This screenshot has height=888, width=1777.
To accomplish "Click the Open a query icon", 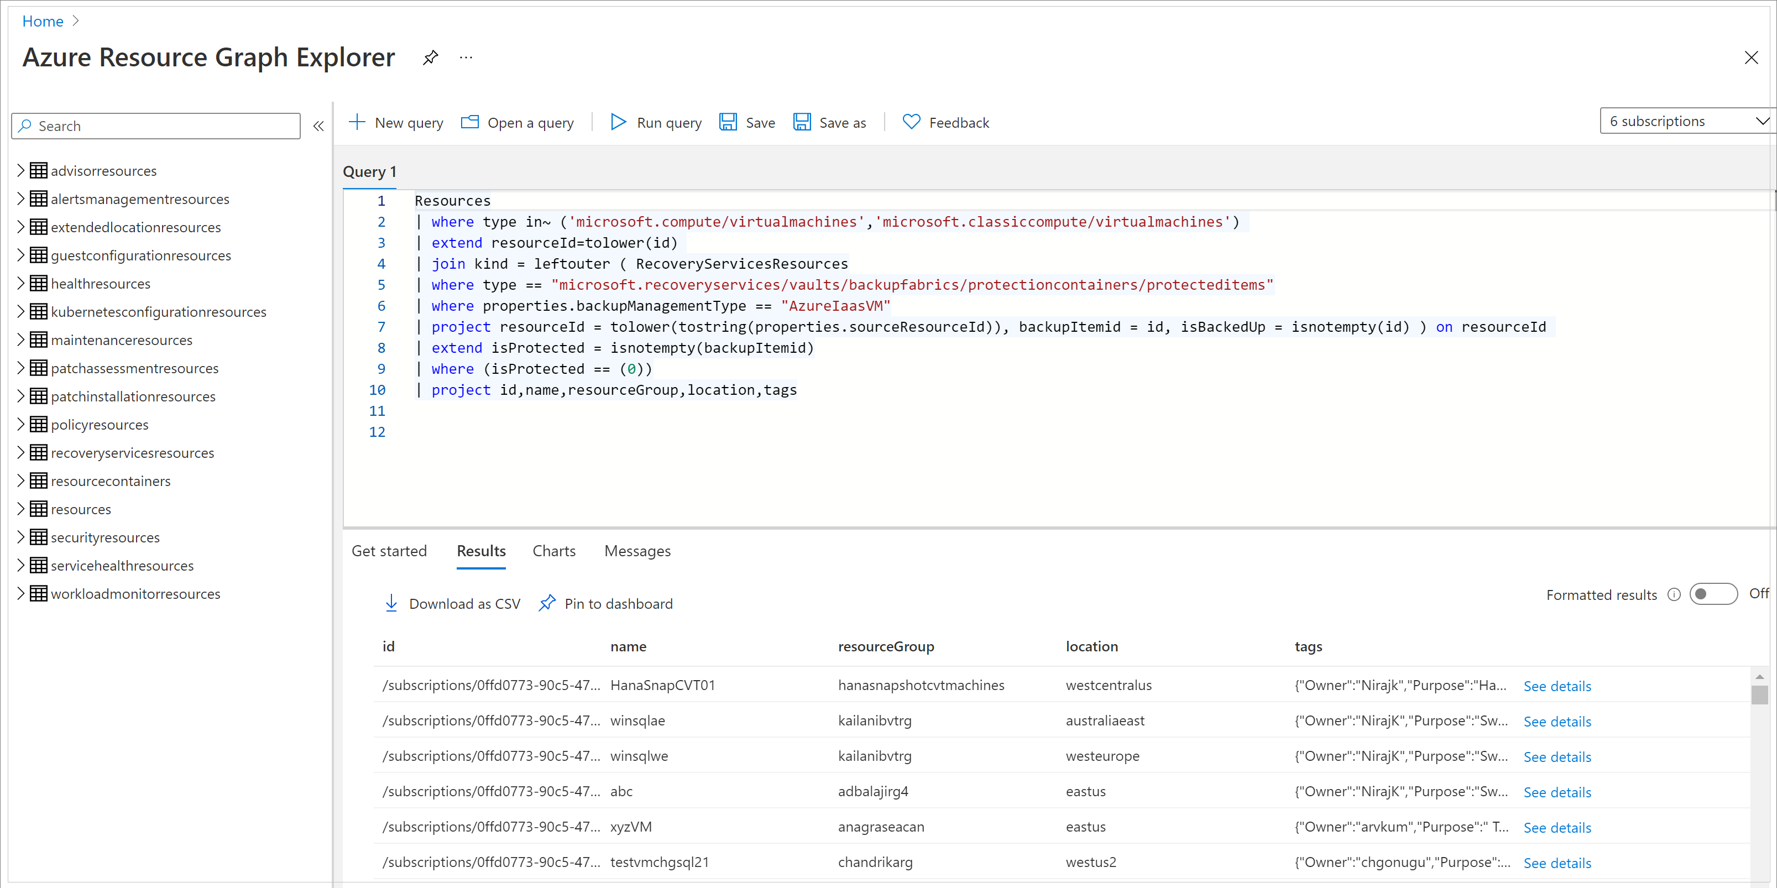I will [x=471, y=122].
